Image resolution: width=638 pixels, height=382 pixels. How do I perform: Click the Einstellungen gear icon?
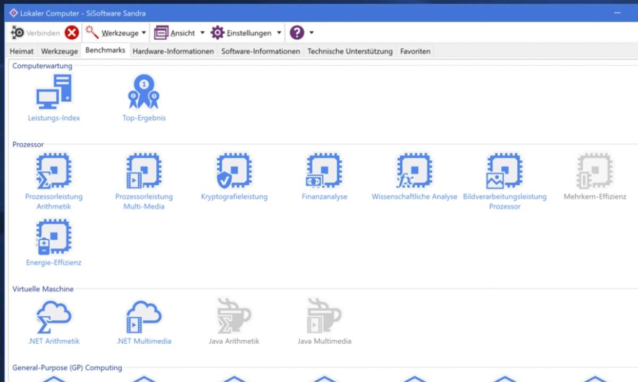[217, 33]
